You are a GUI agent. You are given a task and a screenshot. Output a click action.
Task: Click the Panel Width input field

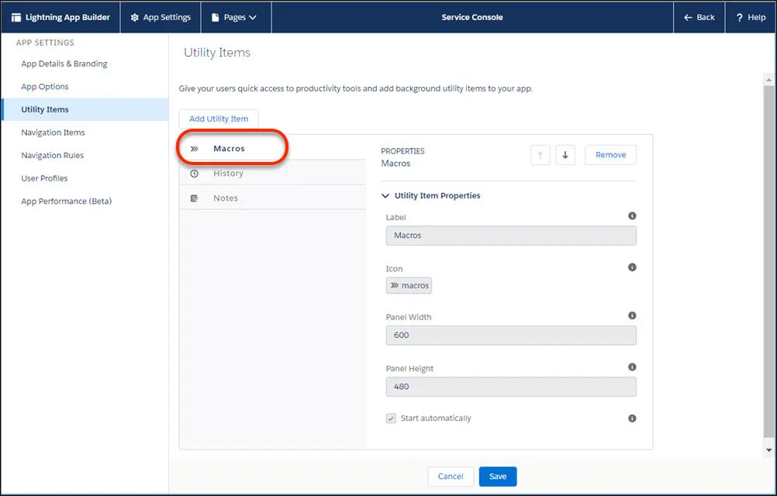pyautogui.click(x=511, y=335)
